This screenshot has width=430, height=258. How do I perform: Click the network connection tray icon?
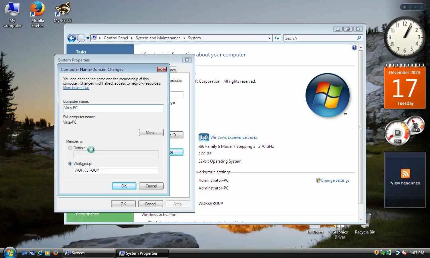(398, 253)
